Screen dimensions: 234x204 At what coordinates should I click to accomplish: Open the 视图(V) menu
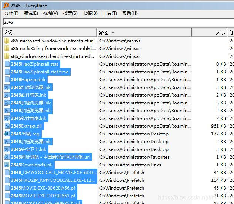50,13
